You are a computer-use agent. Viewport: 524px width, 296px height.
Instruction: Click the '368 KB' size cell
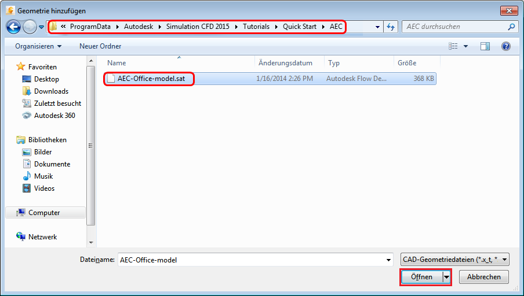point(424,79)
